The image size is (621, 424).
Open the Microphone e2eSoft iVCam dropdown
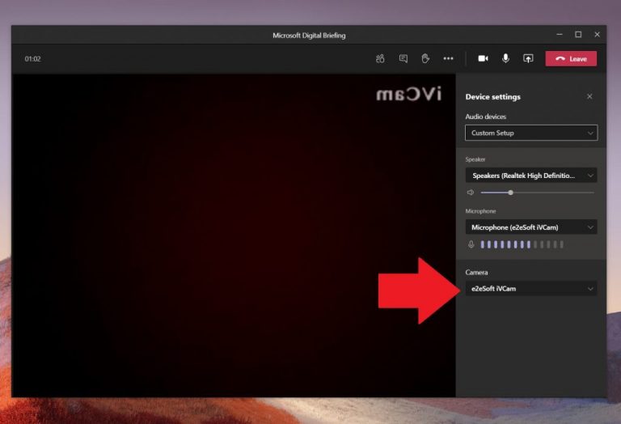pyautogui.click(x=531, y=227)
